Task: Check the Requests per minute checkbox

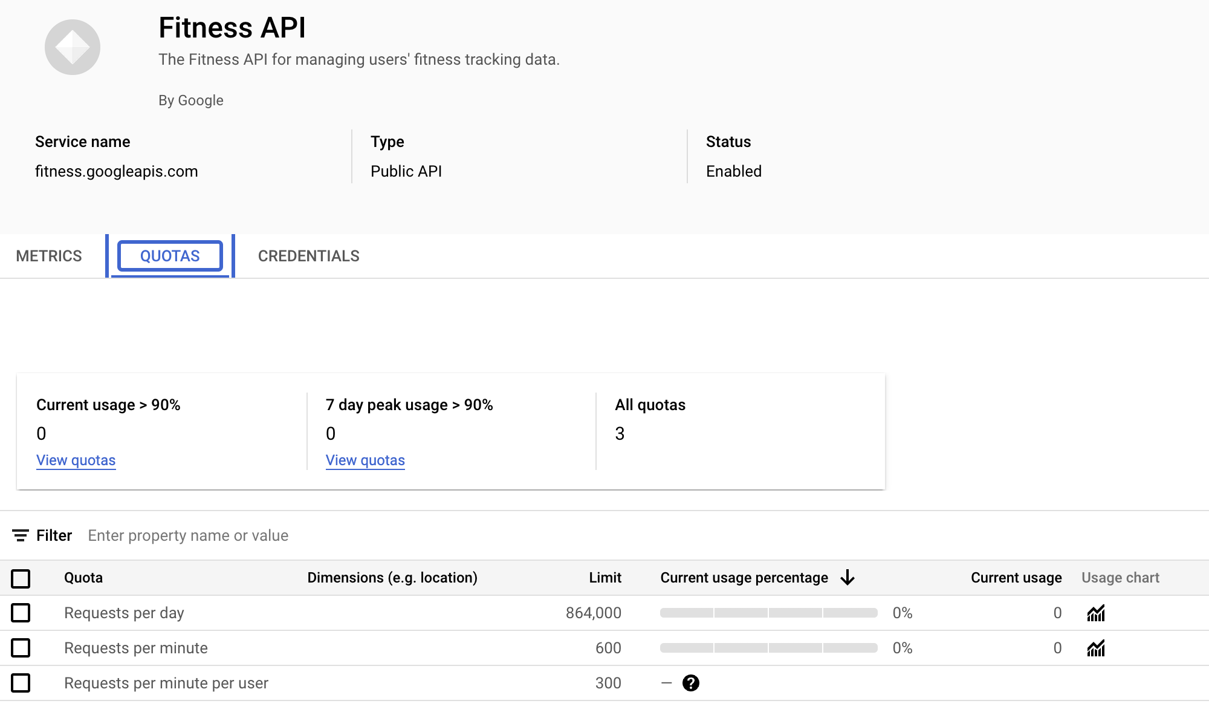Action: (21, 648)
